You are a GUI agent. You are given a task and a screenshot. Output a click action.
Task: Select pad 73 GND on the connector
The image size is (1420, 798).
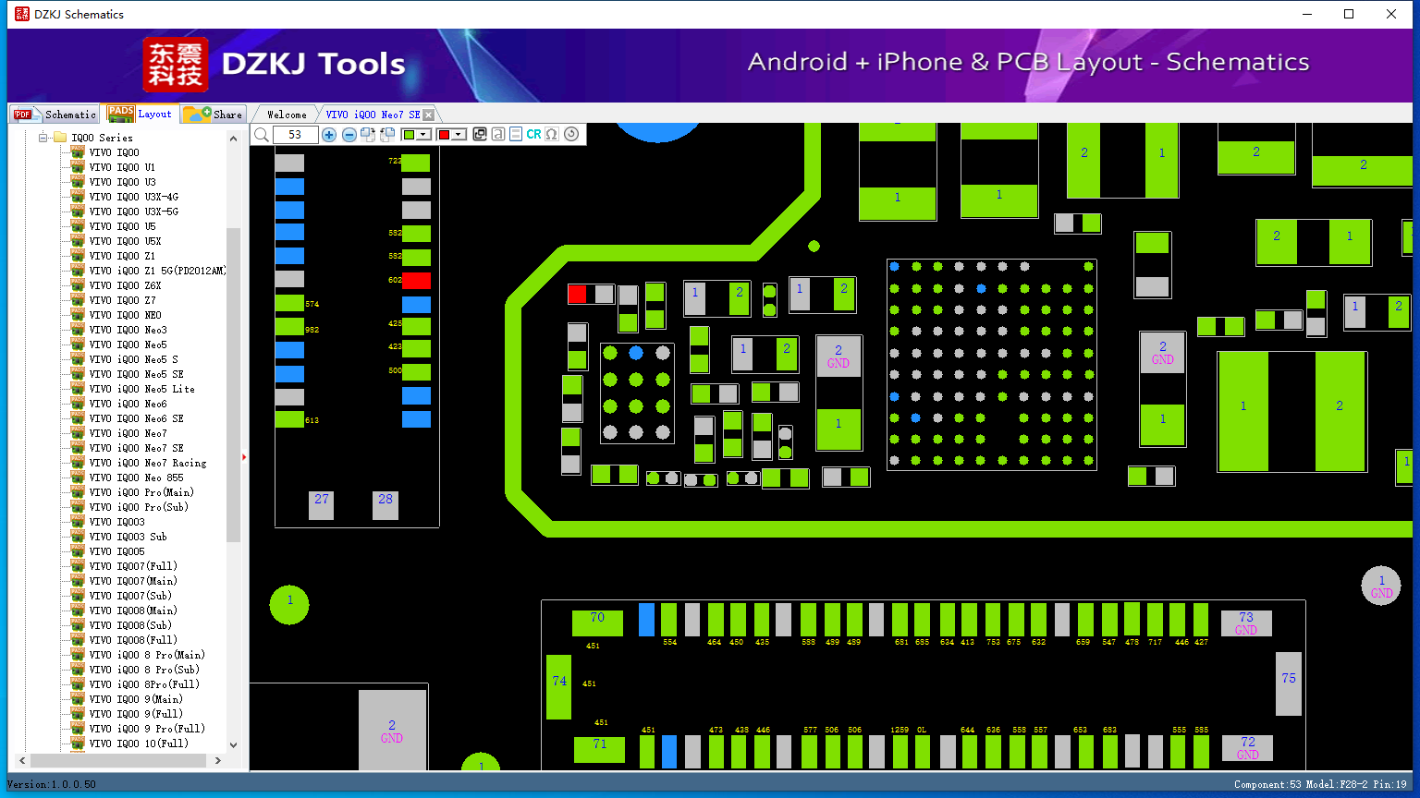pyautogui.click(x=1246, y=623)
